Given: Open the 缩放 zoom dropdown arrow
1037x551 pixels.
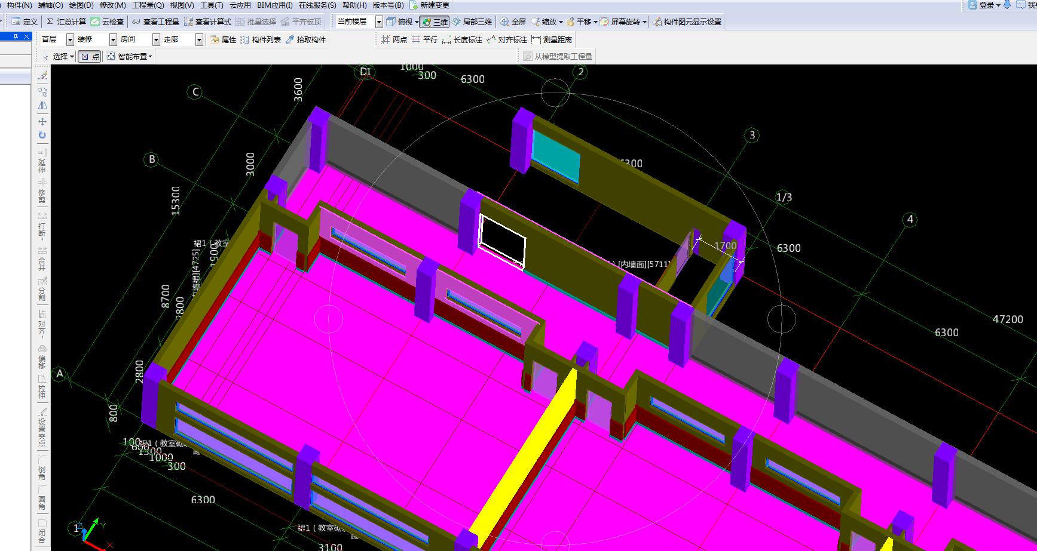Looking at the screenshot, I should point(561,22).
